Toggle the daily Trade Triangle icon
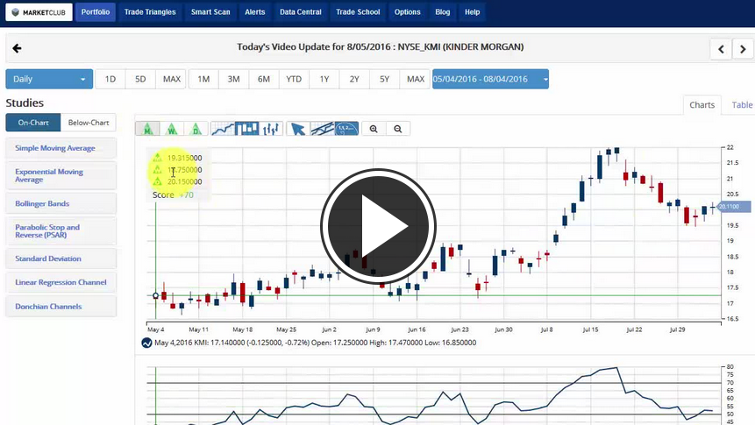This screenshot has width=755, height=425. tap(196, 129)
